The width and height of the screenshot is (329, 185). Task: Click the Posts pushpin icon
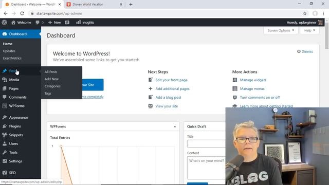pos(5,71)
